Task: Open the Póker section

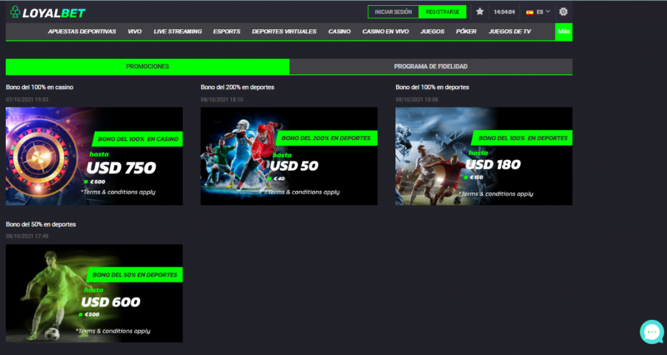Action: [466, 31]
